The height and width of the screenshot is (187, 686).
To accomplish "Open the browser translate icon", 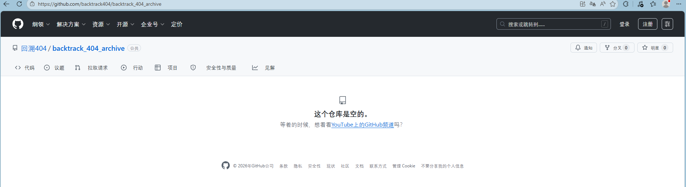I will [593, 4].
